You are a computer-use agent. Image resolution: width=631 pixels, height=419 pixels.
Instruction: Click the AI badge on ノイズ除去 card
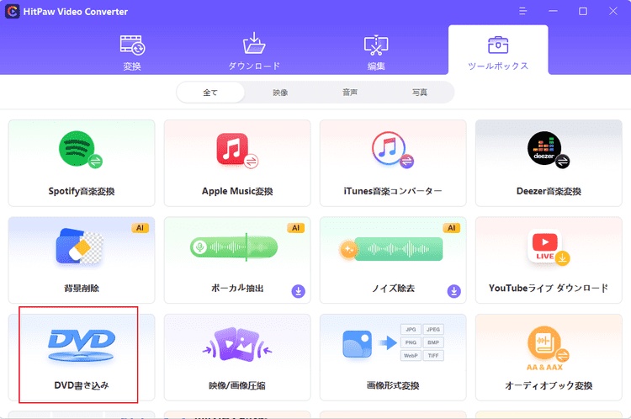pyautogui.click(x=452, y=228)
